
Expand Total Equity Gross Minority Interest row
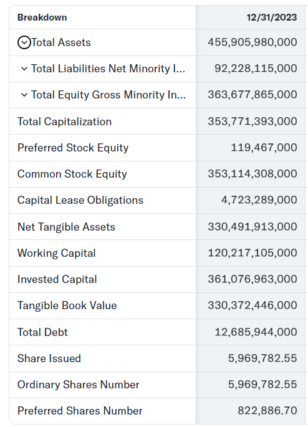[24, 95]
